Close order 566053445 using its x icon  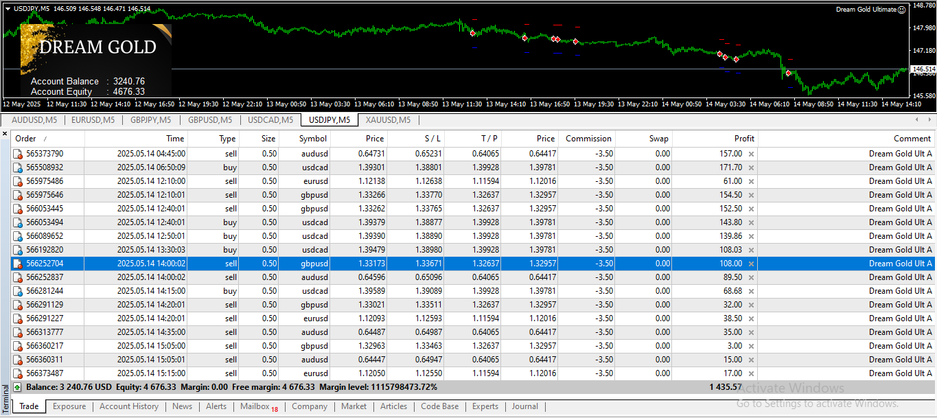(751, 209)
